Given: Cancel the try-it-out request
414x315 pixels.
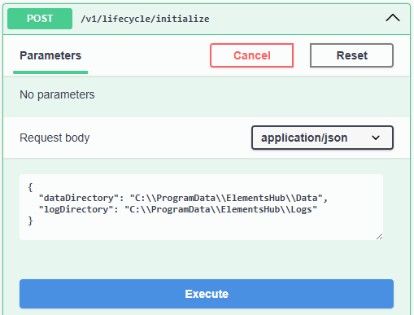Looking at the screenshot, I should click(251, 55).
